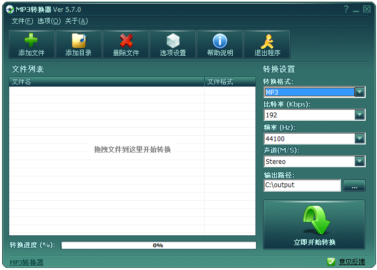
Task: Click the green arrow 立即开始转换 button
Action: pyautogui.click(x=314, y=225)
